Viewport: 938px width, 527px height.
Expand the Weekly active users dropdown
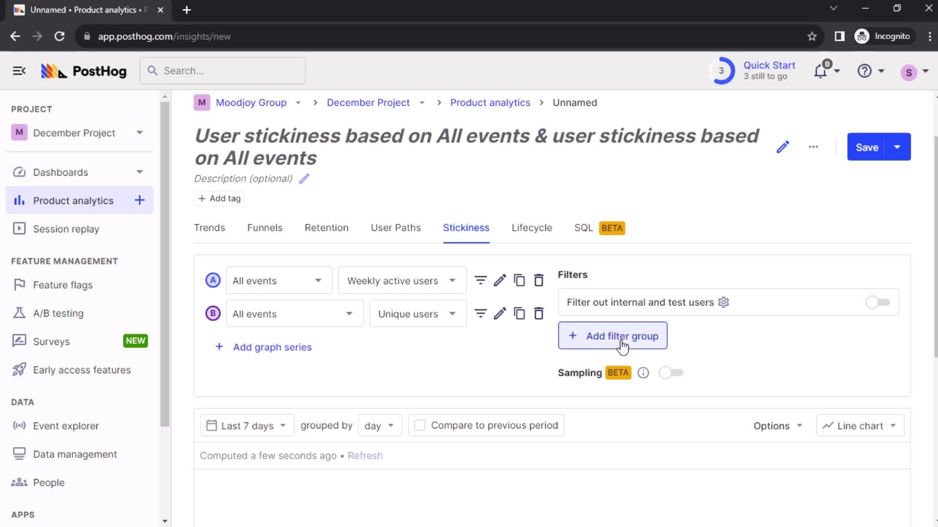[x=401, y=281]
